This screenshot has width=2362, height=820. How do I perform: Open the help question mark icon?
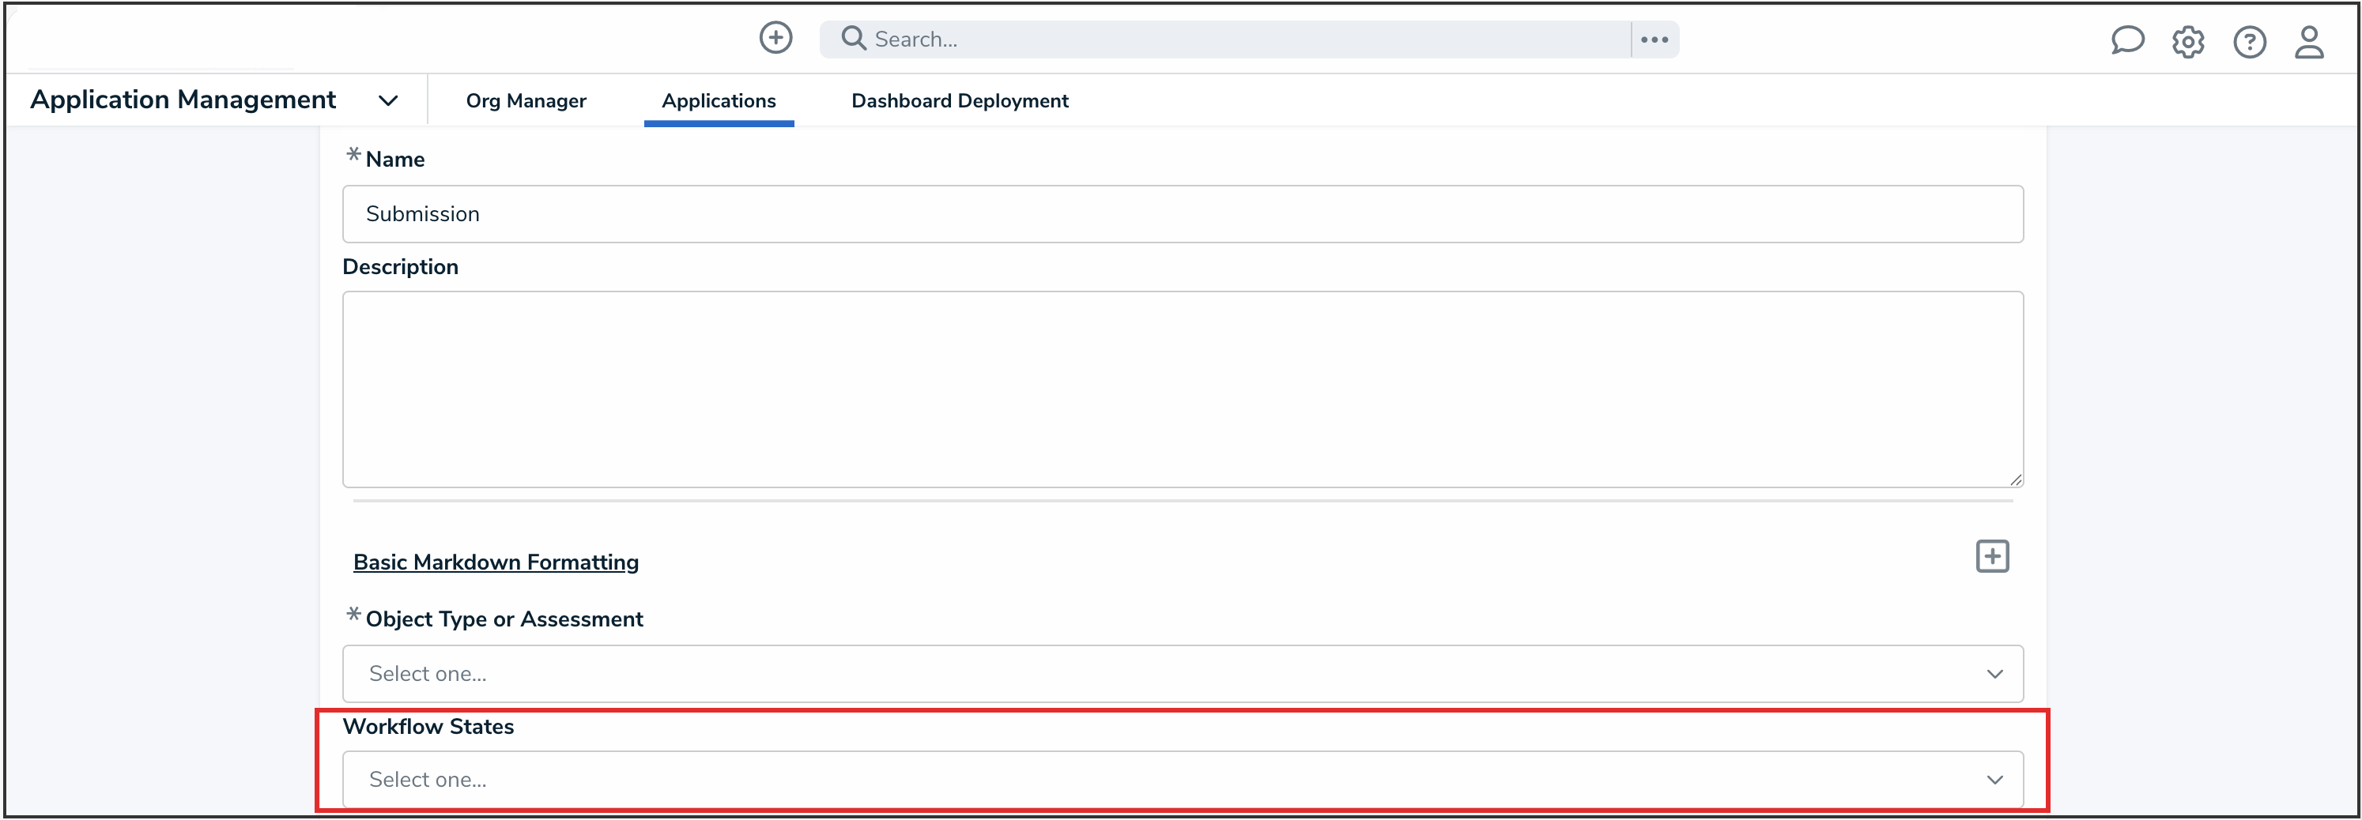[2250, 42]
